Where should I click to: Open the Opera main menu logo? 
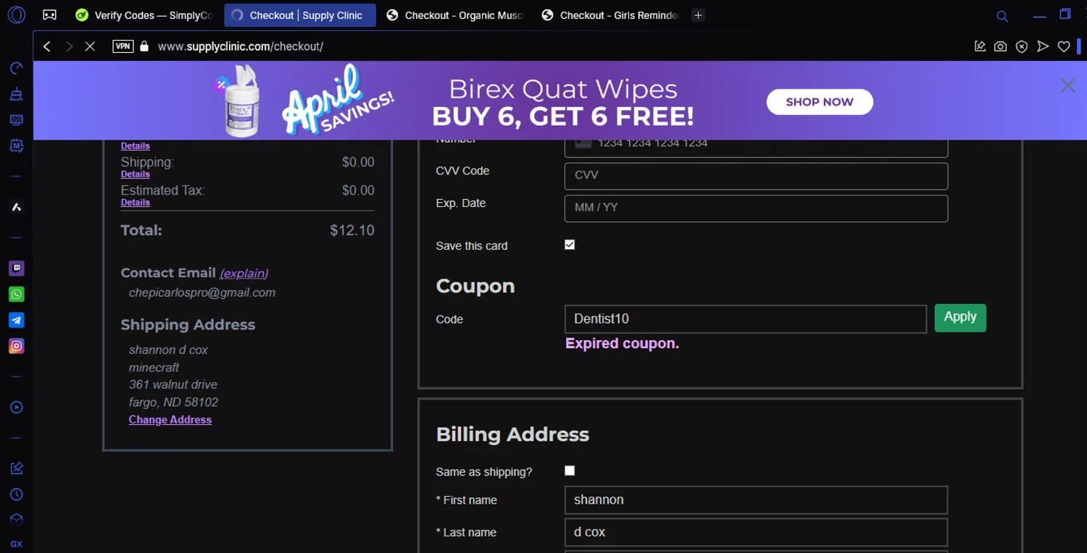tap(17, 14)
